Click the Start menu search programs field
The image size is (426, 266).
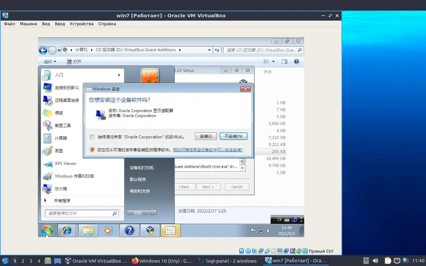pyautogui.click(x=82, y=213)
